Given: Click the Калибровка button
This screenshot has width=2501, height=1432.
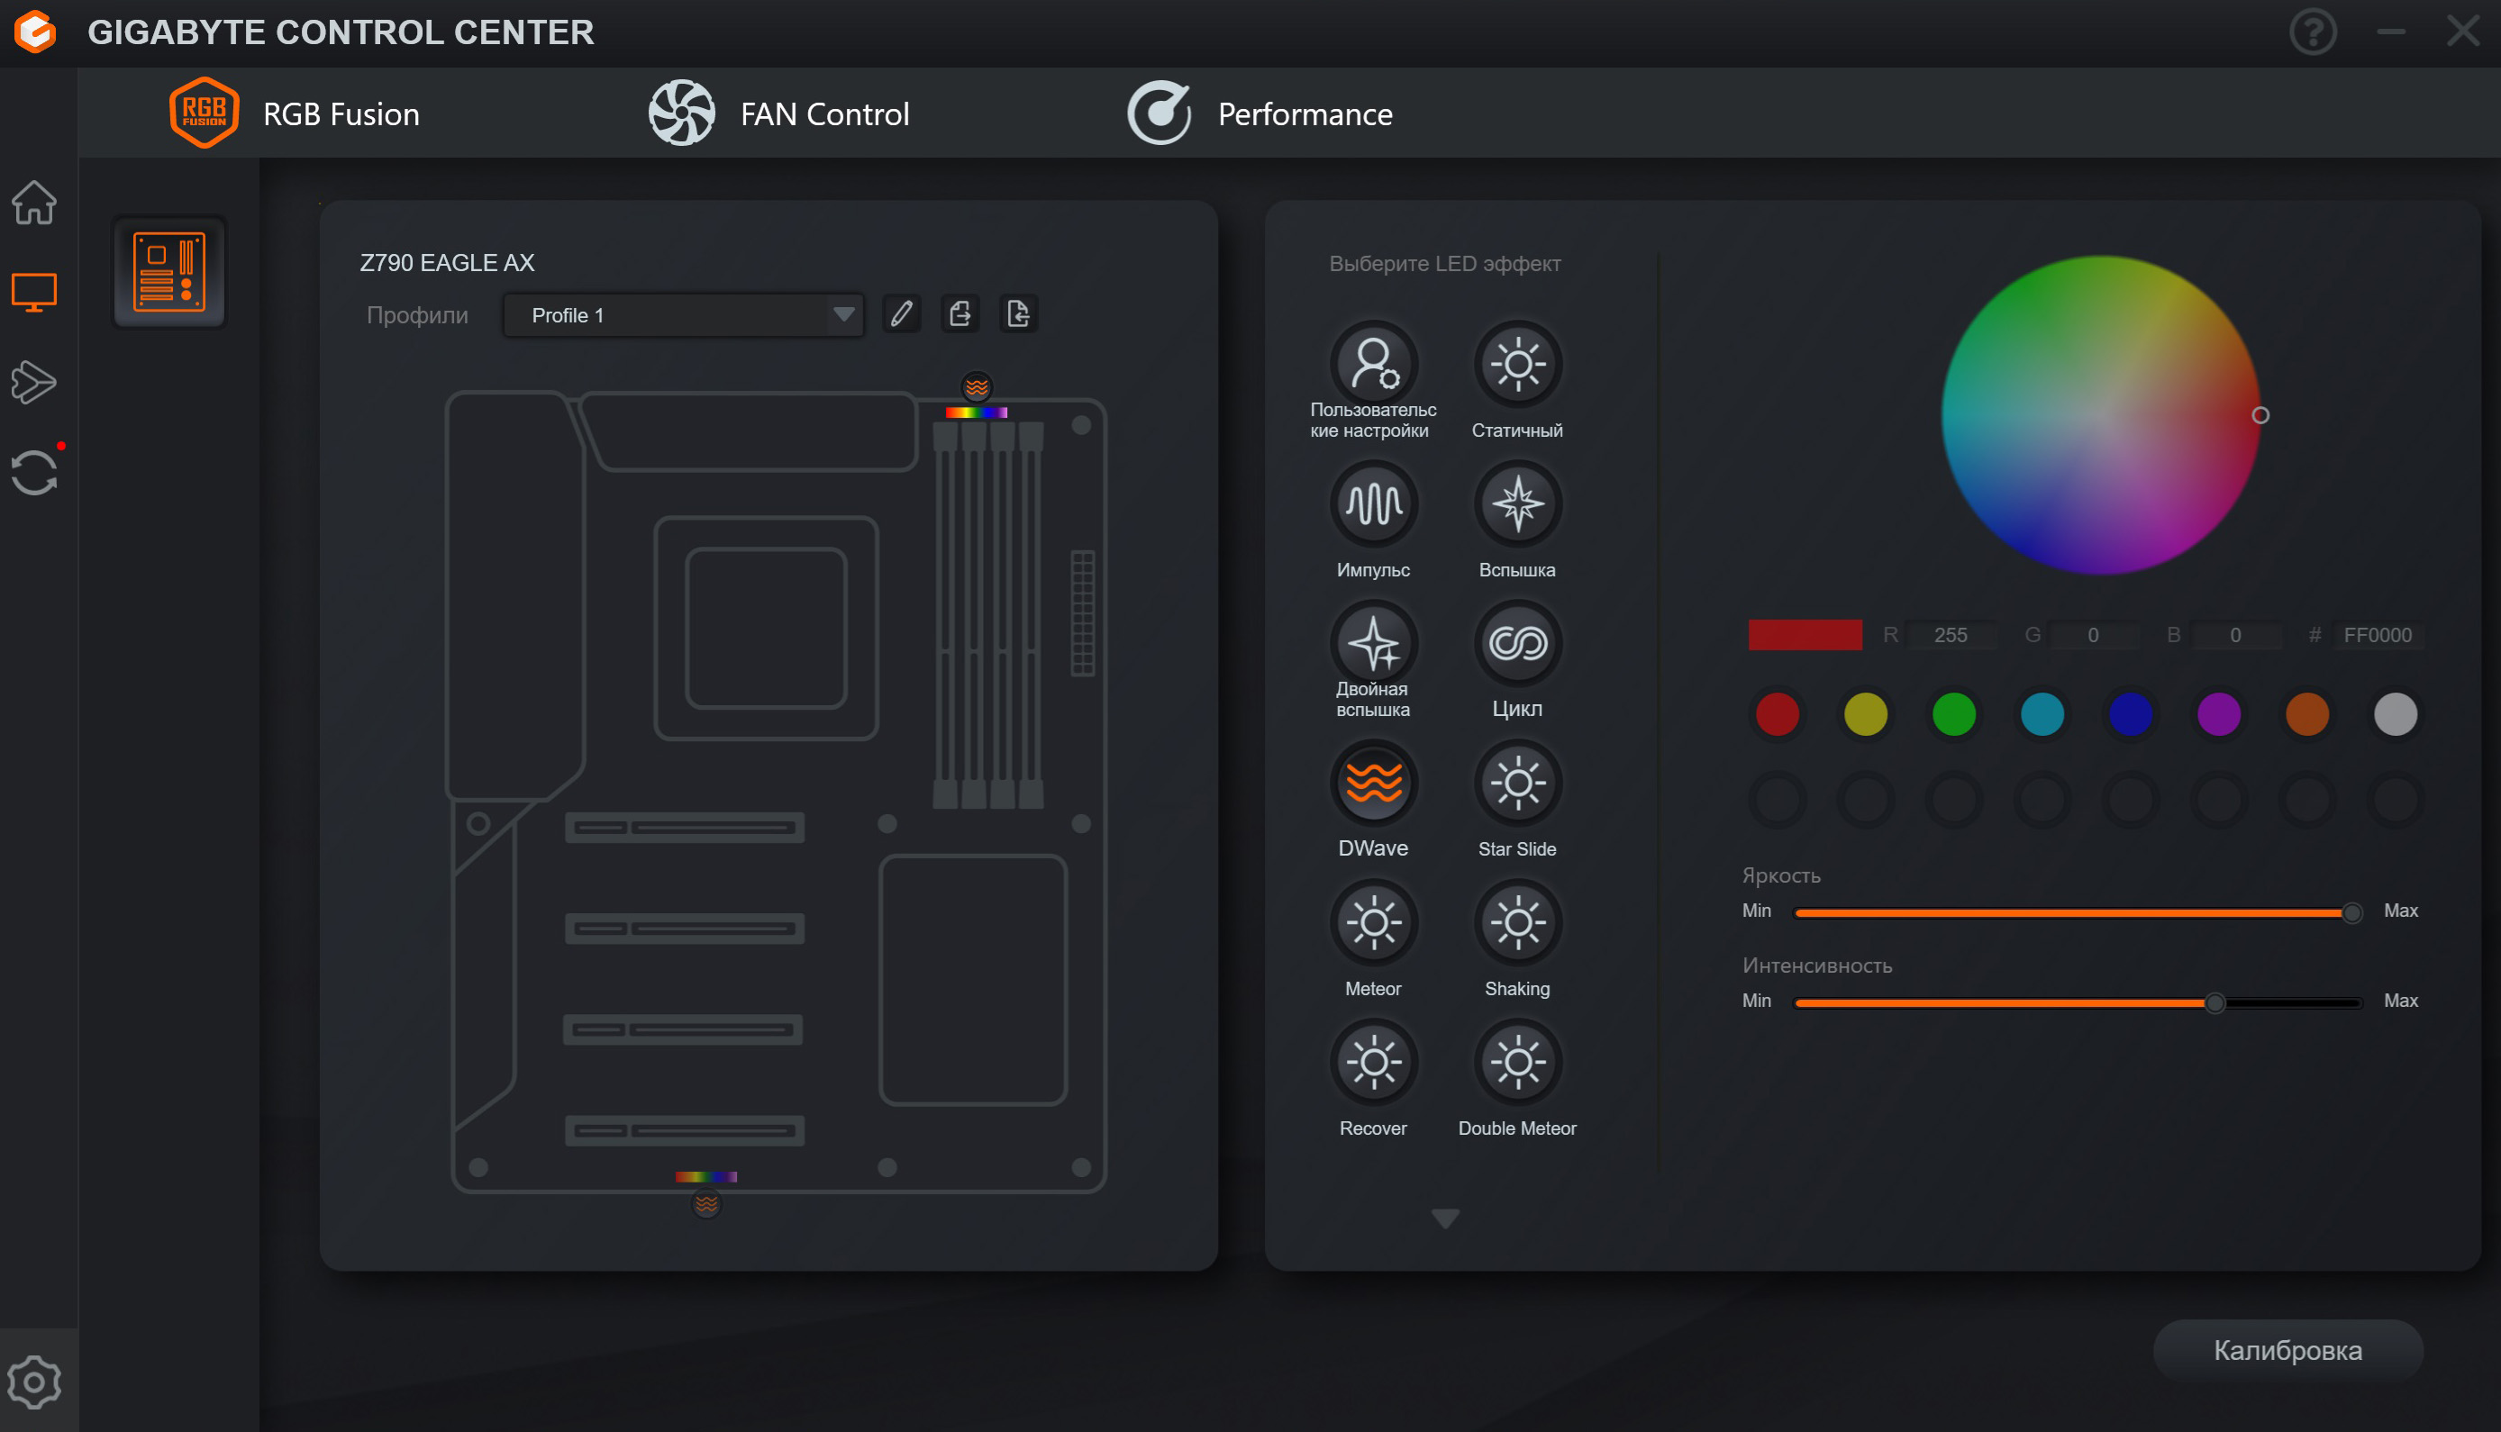Looking at the screenshot, I should [2287, 1349].
